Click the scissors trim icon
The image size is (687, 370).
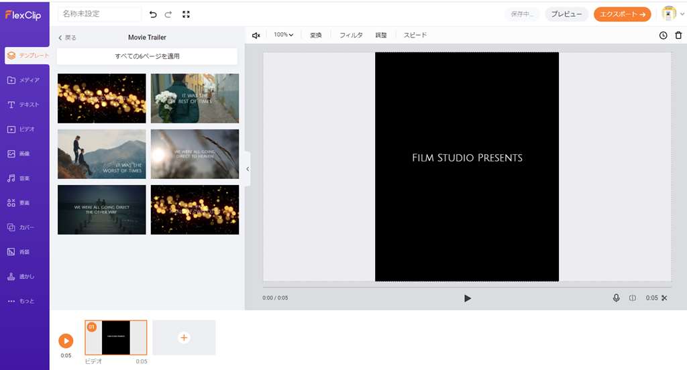tap(664, 298)
